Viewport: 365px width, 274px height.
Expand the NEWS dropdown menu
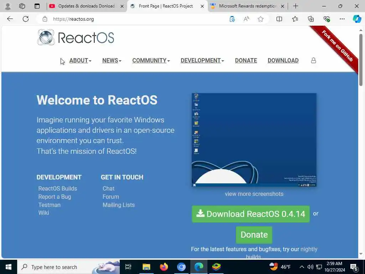112,61
